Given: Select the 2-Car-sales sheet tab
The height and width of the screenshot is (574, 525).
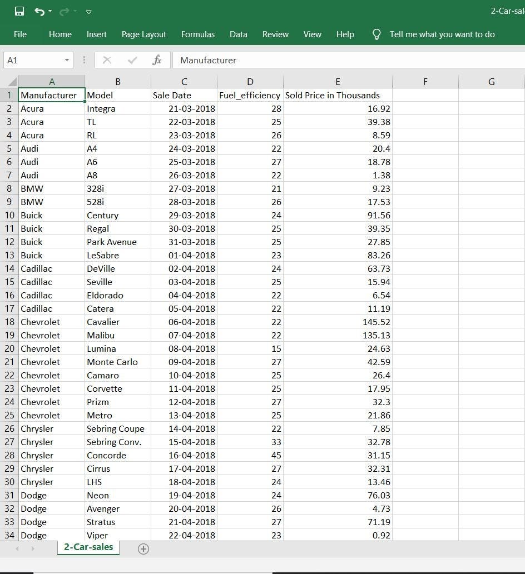Looking at the screenshot, I should pyautogui.click(x=88, y=547).
